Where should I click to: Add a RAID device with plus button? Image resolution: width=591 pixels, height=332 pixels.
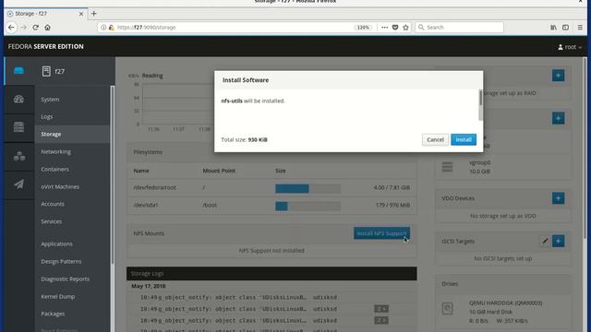click(x=558, y=76)
